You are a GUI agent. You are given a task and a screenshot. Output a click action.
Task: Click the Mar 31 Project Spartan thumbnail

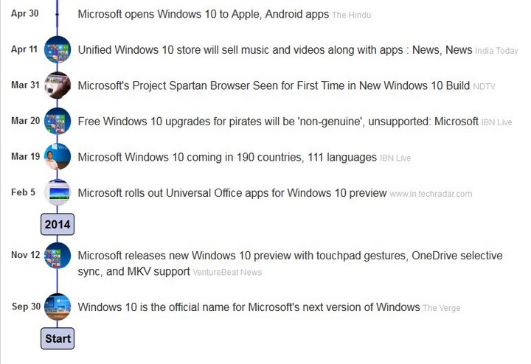tap(58, 85)
